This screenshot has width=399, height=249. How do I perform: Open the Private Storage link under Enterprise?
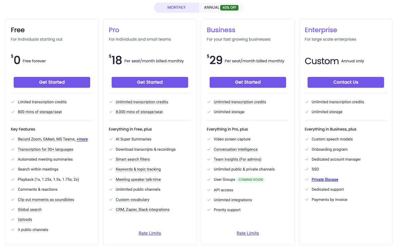click(x=325, y=179)
